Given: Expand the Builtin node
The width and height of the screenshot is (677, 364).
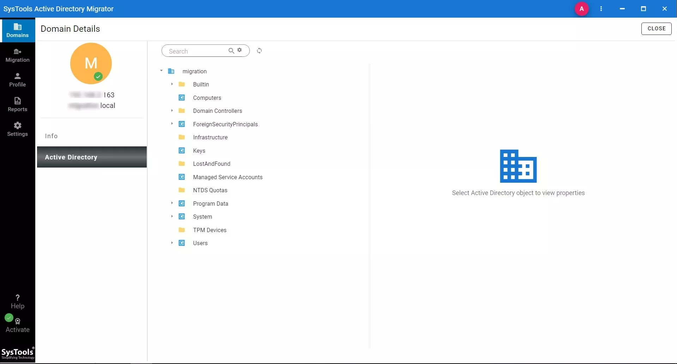Looking at the screenshot, I should tap(172, 84).
